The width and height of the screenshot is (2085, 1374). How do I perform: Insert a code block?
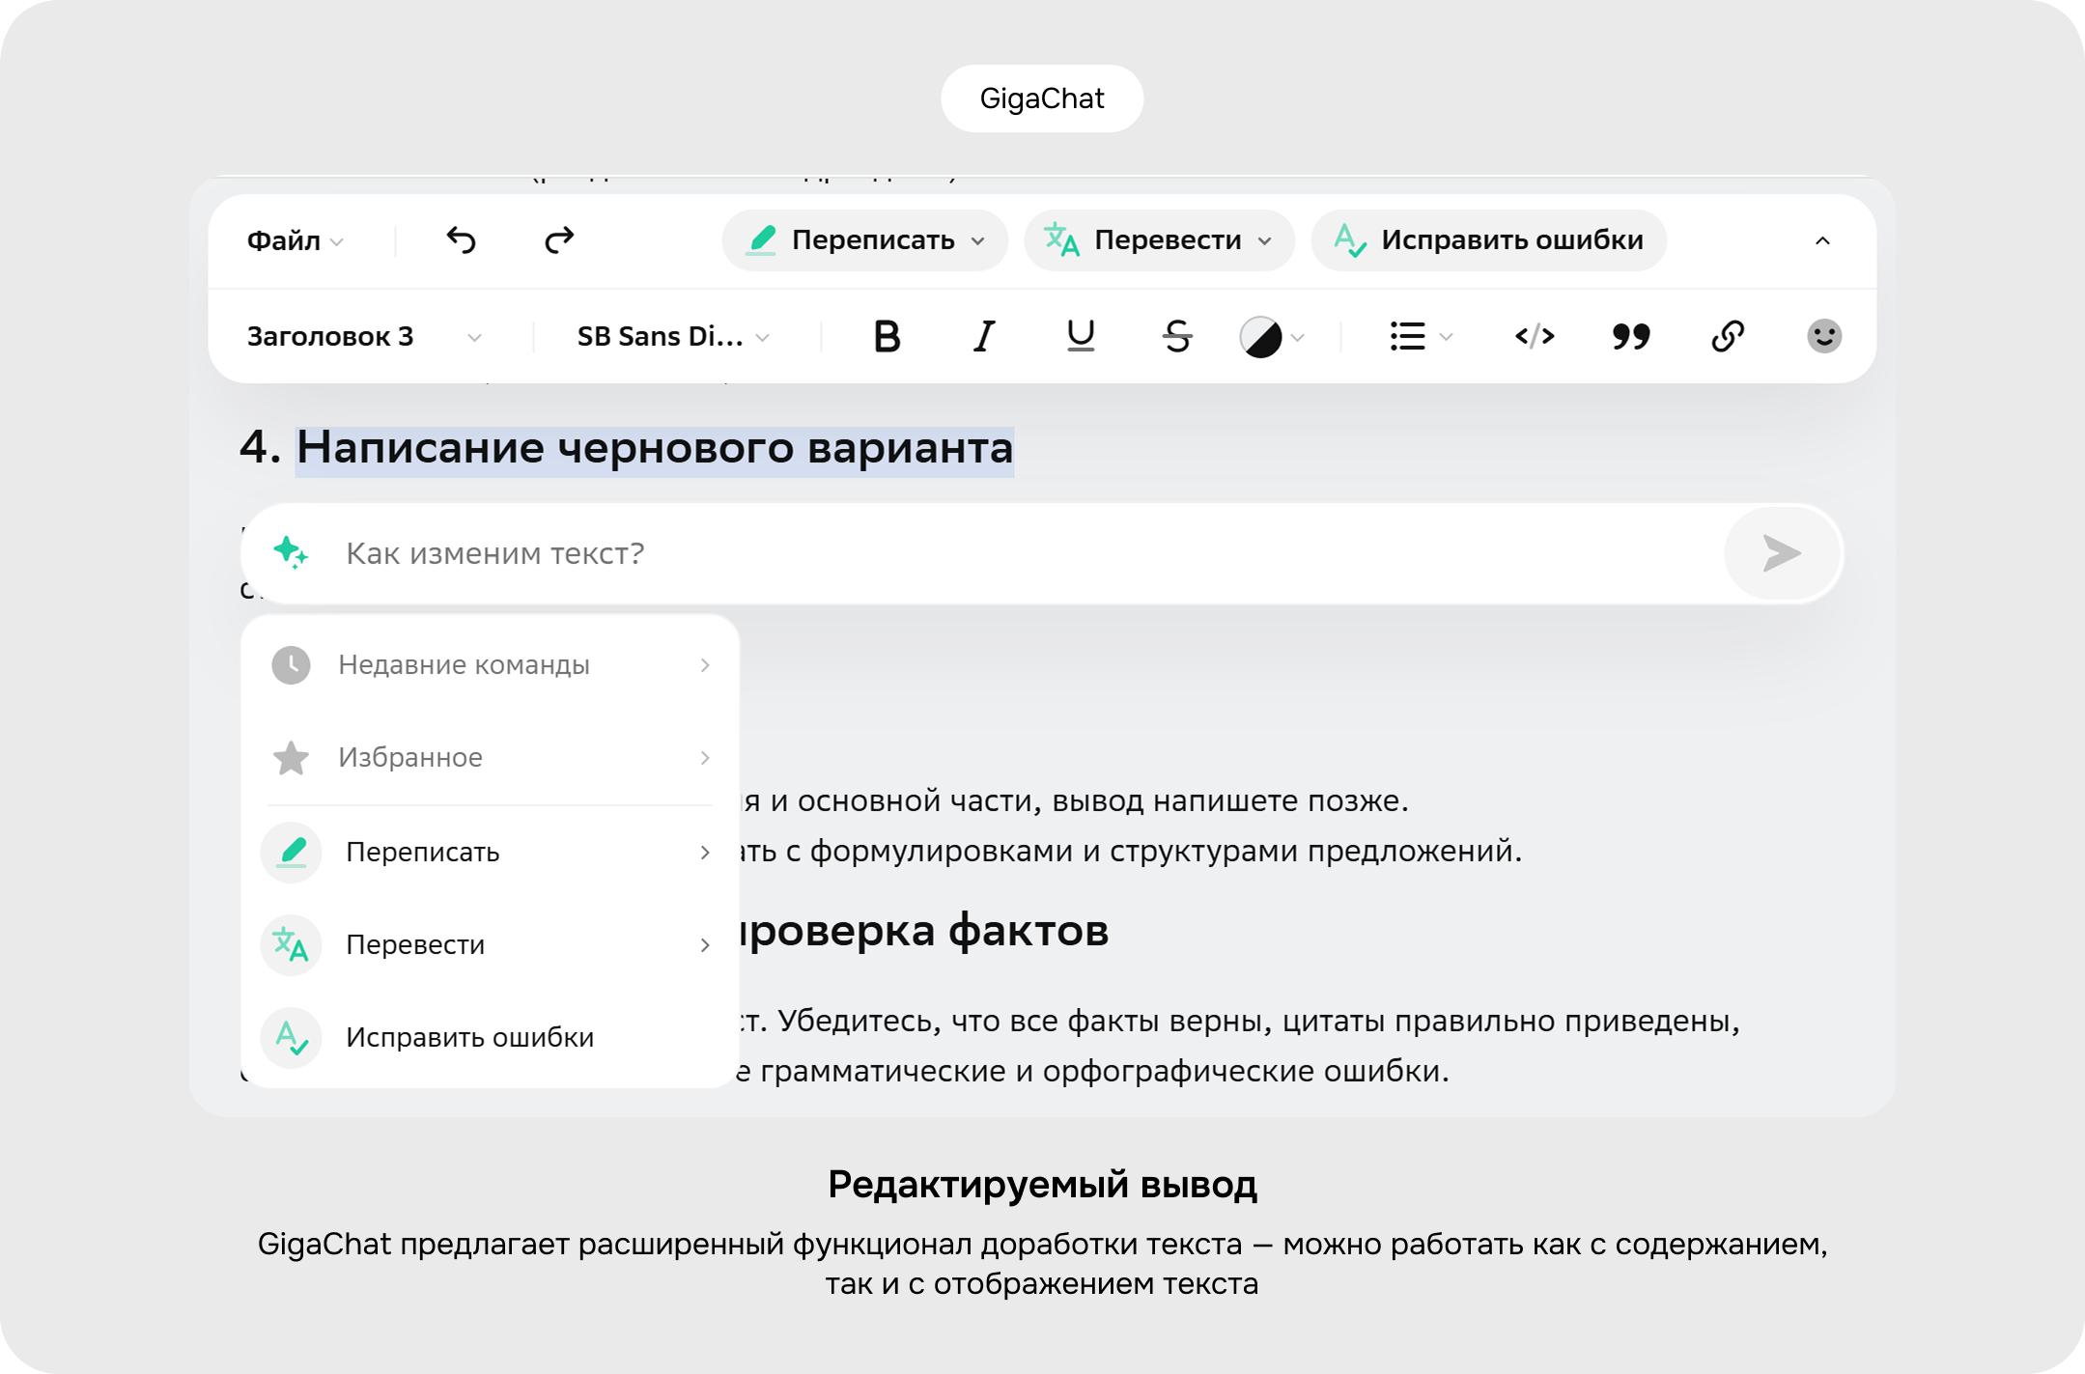tap(1536, 336)
